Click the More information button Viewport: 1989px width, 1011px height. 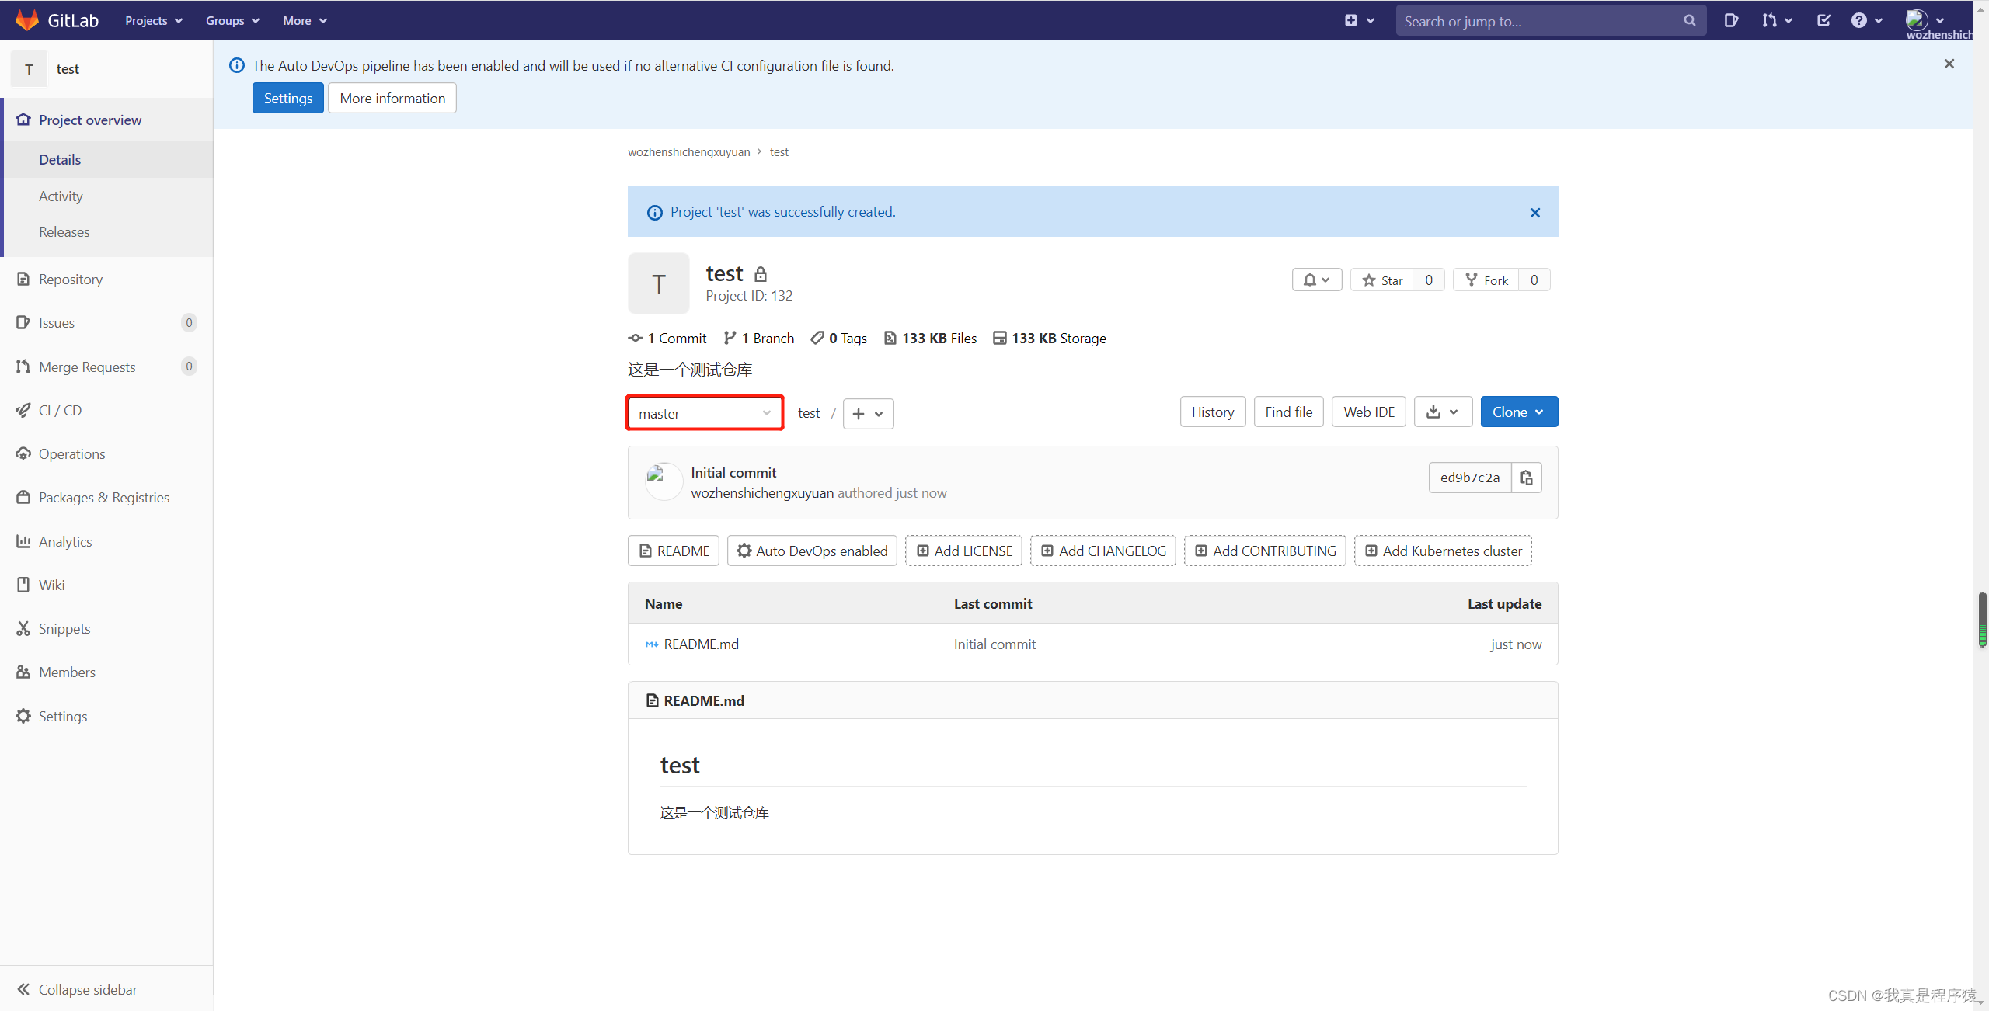click(392, 98)
